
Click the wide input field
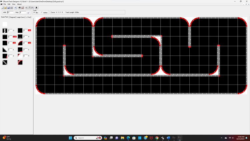pos(10,12)
